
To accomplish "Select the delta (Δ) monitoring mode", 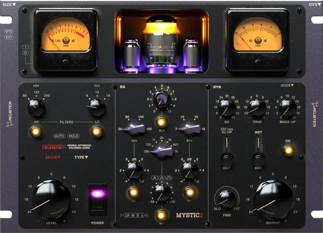I will coord(142,215).
